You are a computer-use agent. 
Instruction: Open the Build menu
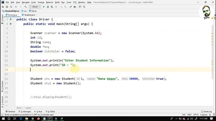[57, 2]
